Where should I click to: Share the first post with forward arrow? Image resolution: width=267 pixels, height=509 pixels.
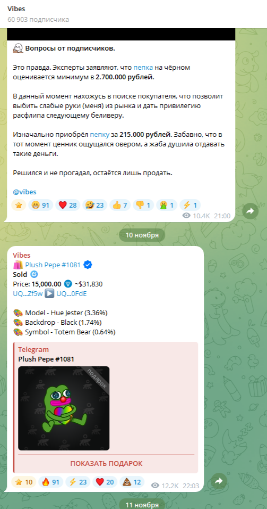[x=251, y=211]
